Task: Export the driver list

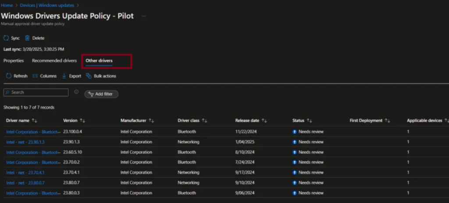Action: pyautogui.click(x=71, y=76)
